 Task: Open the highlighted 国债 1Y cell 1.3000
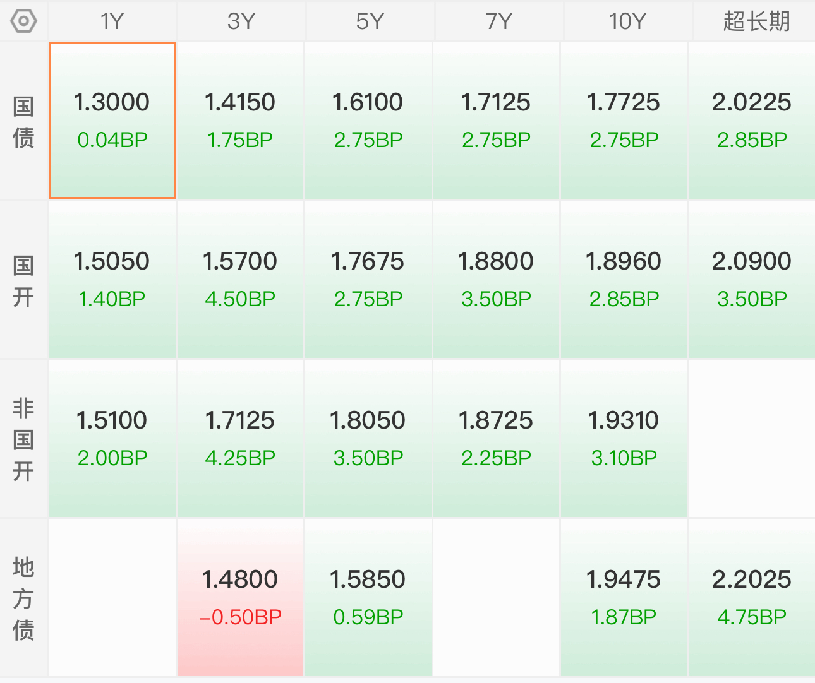coord(112,121)
